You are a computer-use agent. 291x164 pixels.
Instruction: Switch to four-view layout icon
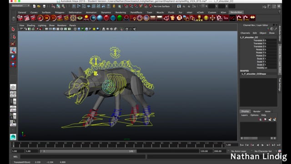13,94
